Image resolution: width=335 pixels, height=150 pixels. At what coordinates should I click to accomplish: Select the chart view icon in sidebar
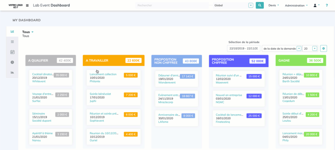tap(12, 31)
